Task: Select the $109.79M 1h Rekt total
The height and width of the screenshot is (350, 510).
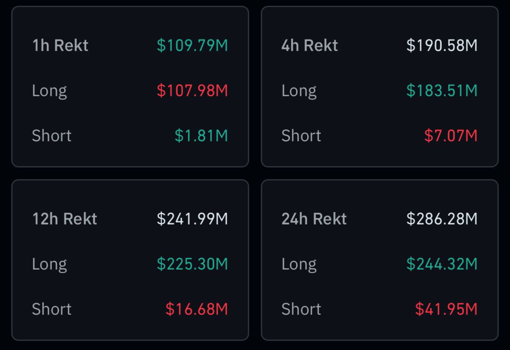Action: pos(192,45)
